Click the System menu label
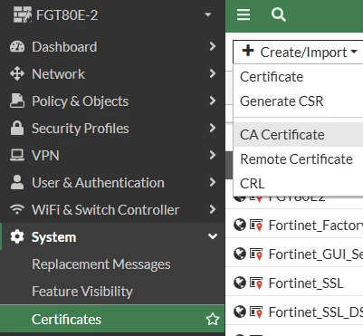Screen dimensions: 363x336 point(54,237)
